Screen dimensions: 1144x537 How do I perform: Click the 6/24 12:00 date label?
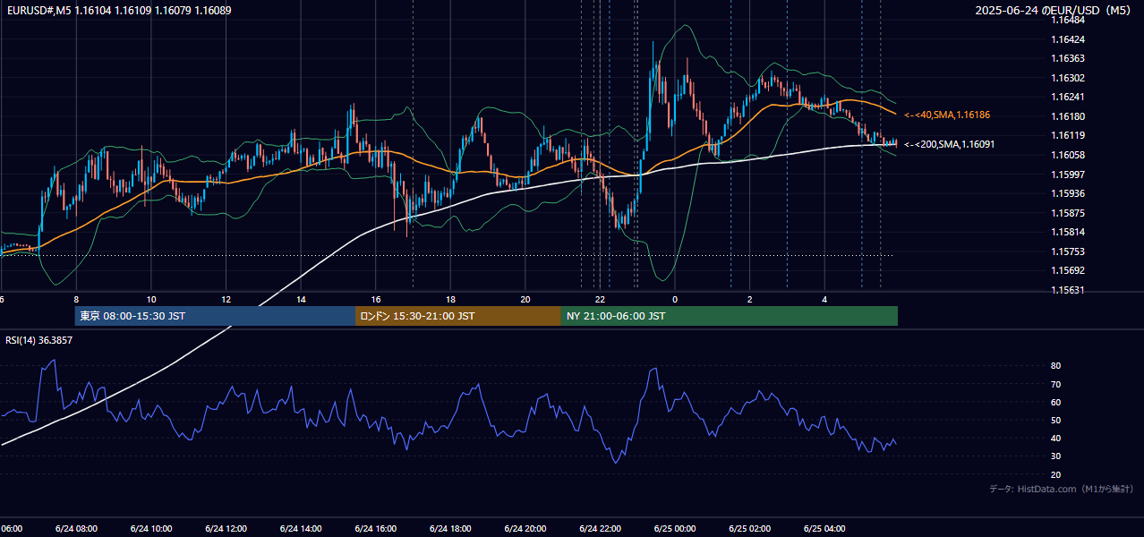226,528
